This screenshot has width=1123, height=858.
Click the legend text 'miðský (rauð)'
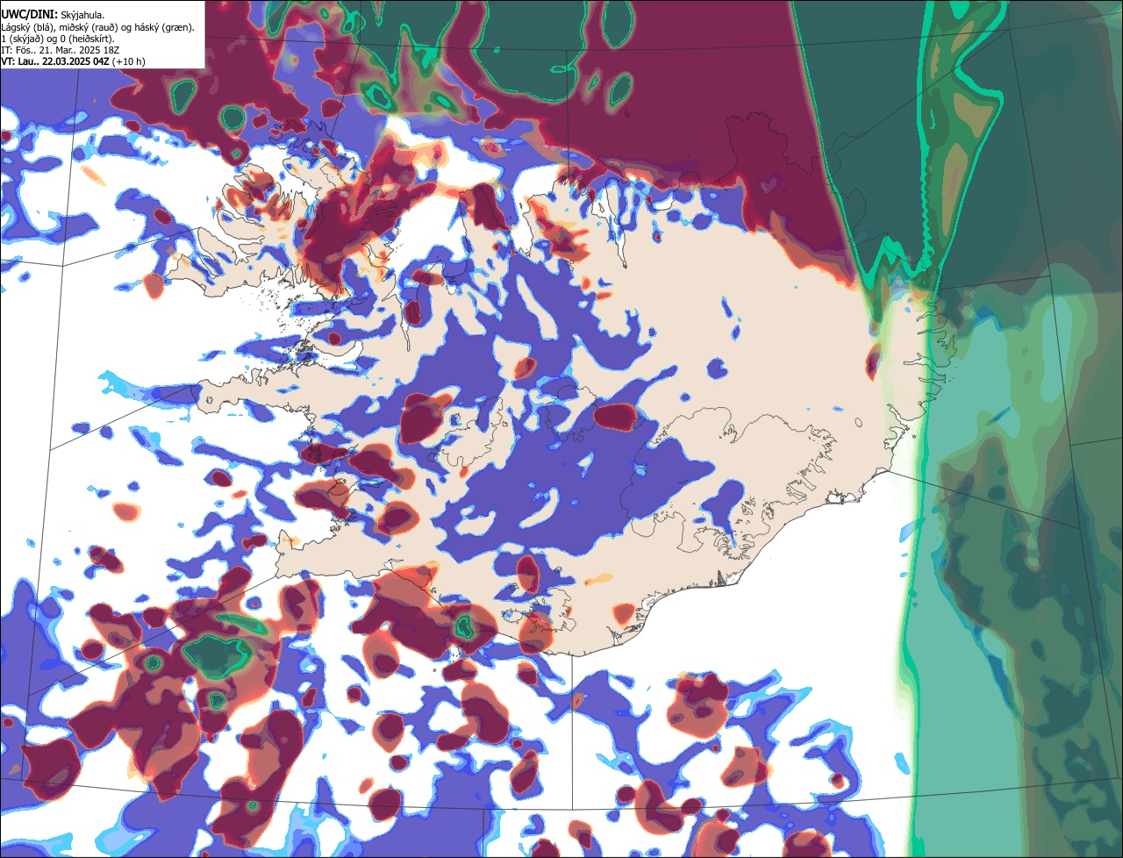(89, 27)
